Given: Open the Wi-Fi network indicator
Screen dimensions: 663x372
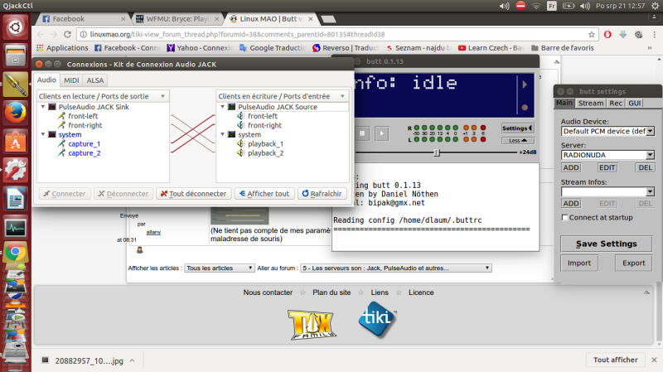Looking at the screenshot, I should (x=536, y=6).
